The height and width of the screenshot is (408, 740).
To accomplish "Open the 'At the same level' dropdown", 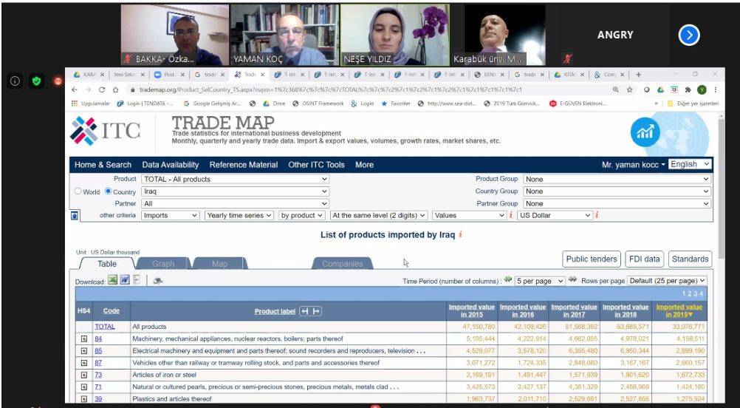I will pos(379,215).
